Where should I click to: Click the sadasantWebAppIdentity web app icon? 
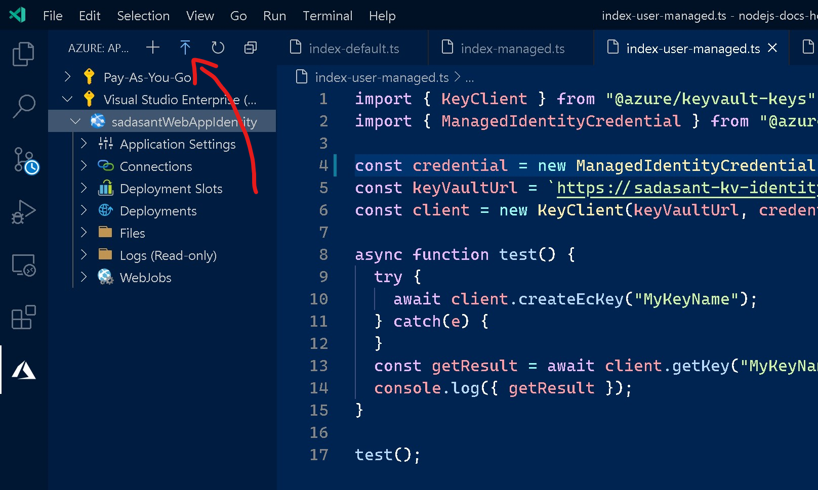pyautogui.click(x=98, y=121)
